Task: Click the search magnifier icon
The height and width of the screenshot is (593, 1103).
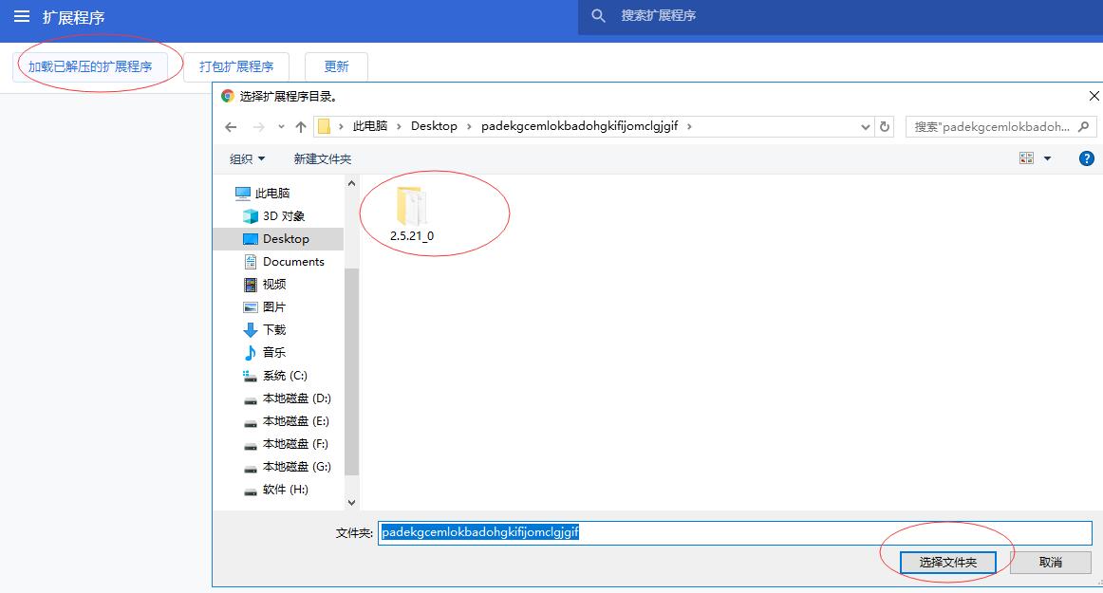Action: coord(598,16)
